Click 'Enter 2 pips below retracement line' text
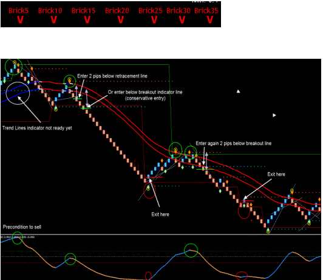323x280 pixels. pyautogui.click(x=112, y=76)
